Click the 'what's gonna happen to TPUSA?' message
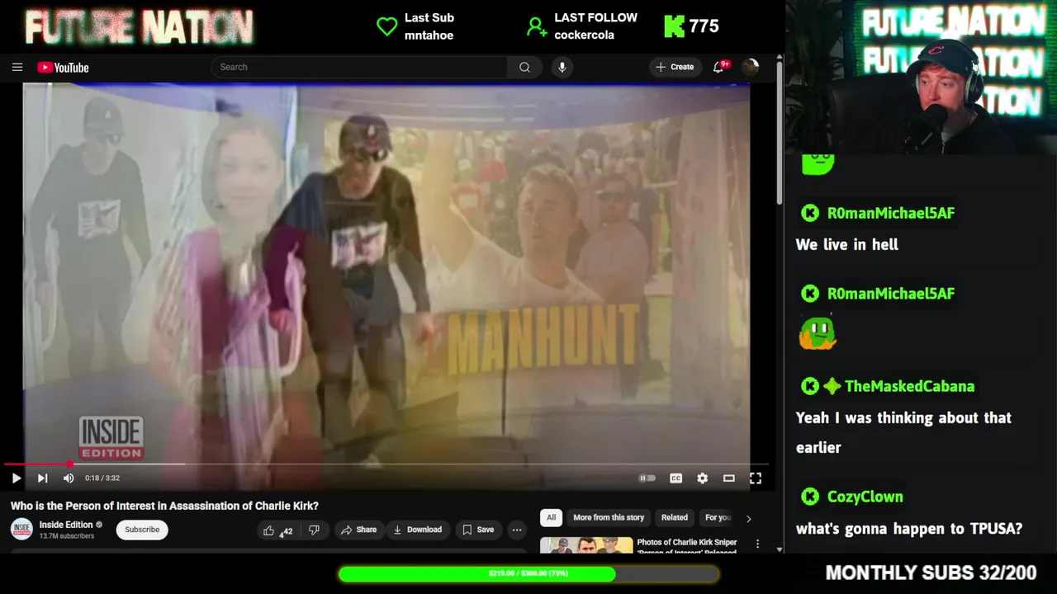1057x594 pixels. (x=908, y=529)
